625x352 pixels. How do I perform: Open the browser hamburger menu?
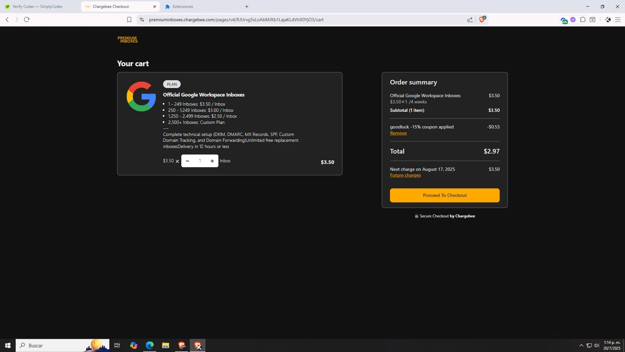[x=618, y=20]
